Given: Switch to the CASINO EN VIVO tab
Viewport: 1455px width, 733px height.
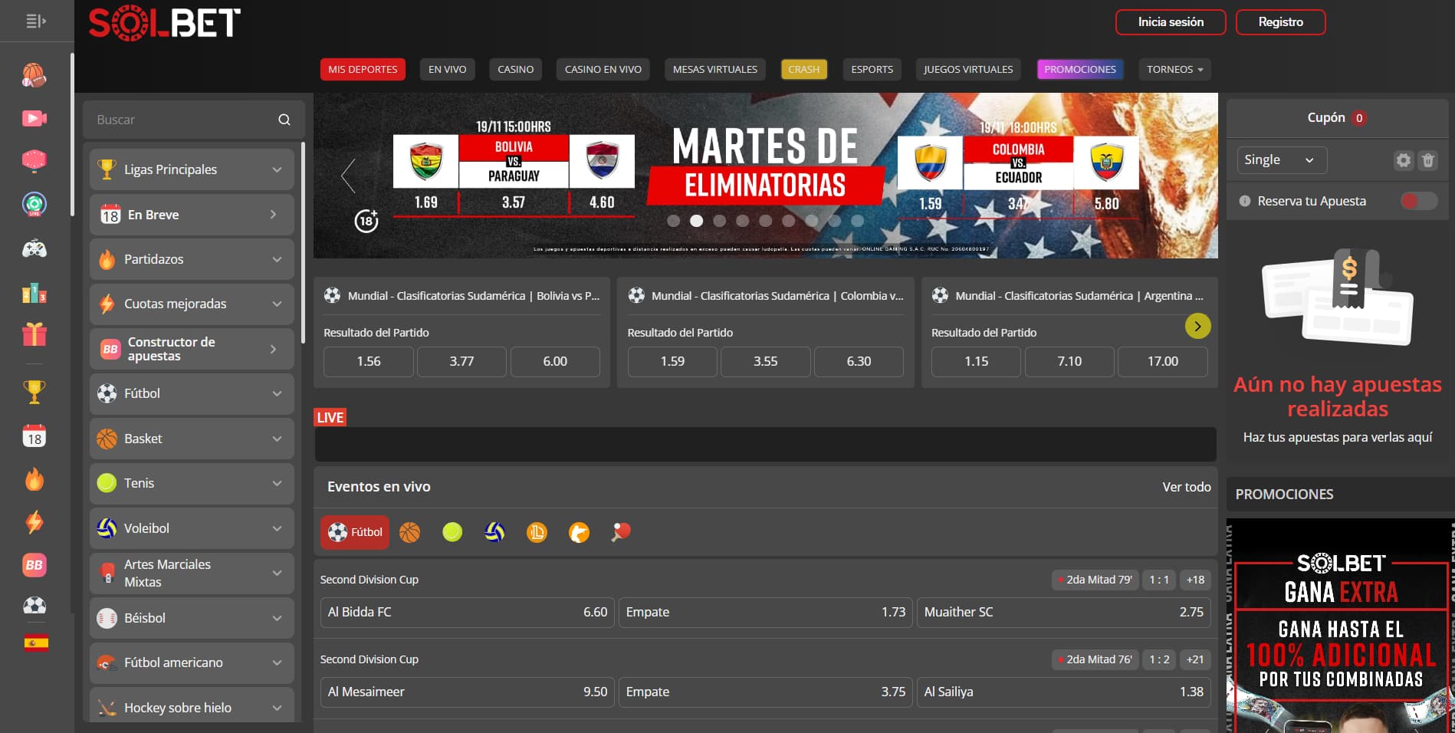Looking at the screenshot, I should click(x=603, y=69).
